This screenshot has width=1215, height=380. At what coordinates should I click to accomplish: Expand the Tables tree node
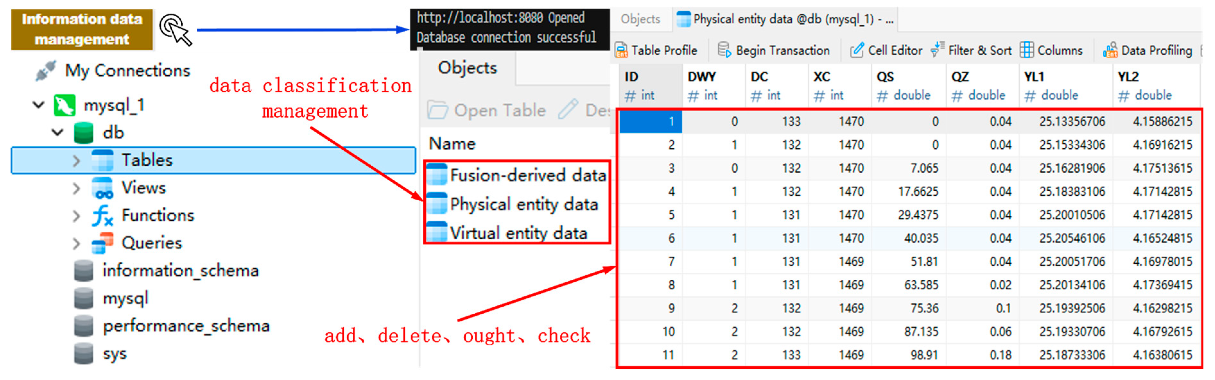point(76,161)
